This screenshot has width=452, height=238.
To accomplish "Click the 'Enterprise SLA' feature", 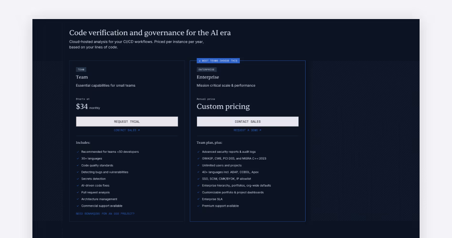I will pos(212,199).
